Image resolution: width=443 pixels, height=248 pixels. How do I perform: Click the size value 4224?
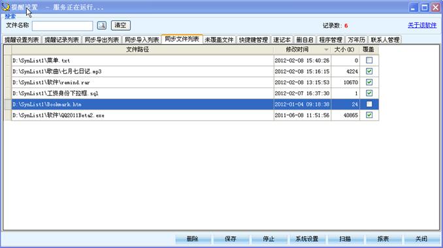[352, 71]
